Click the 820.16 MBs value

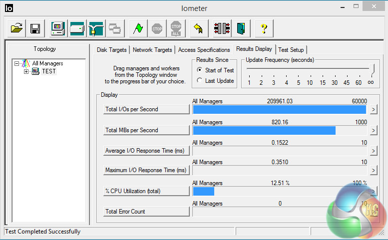click(x=280, y=122)
